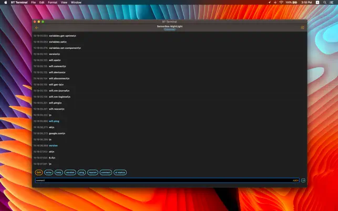Open the Edit menu in menu bar
338x211 pixels.
(42, 3)
